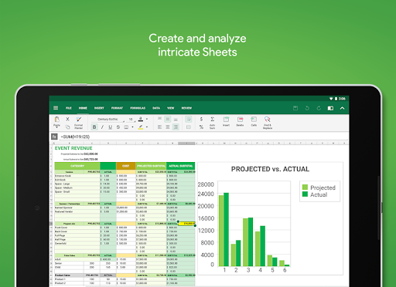Click the Delete cells icon

[x=240, y=121]
